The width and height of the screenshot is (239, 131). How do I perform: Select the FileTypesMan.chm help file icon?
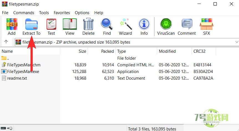coord(4,65)
